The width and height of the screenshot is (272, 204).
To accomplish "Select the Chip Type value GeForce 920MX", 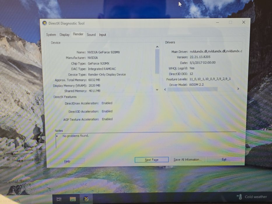I will [x=99, y=64].
